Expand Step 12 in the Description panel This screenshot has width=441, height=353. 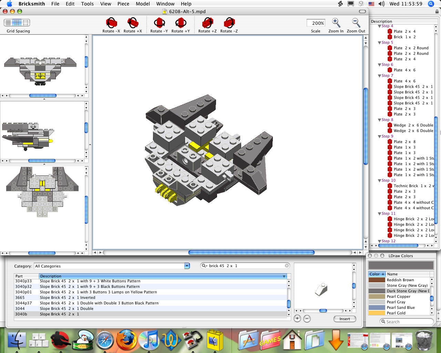tap(379, 241)
